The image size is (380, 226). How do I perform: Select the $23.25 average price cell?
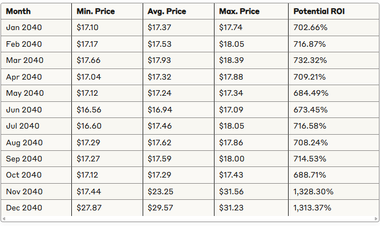(159, 191)
